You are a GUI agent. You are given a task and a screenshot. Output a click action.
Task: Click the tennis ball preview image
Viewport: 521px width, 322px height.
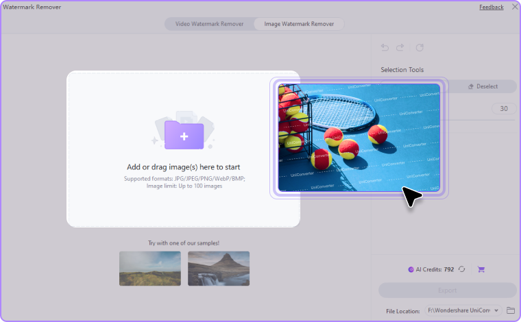pos(359,138)
